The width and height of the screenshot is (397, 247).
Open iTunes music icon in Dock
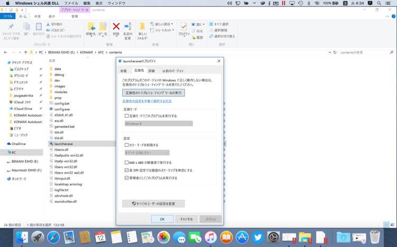point(211,237)
